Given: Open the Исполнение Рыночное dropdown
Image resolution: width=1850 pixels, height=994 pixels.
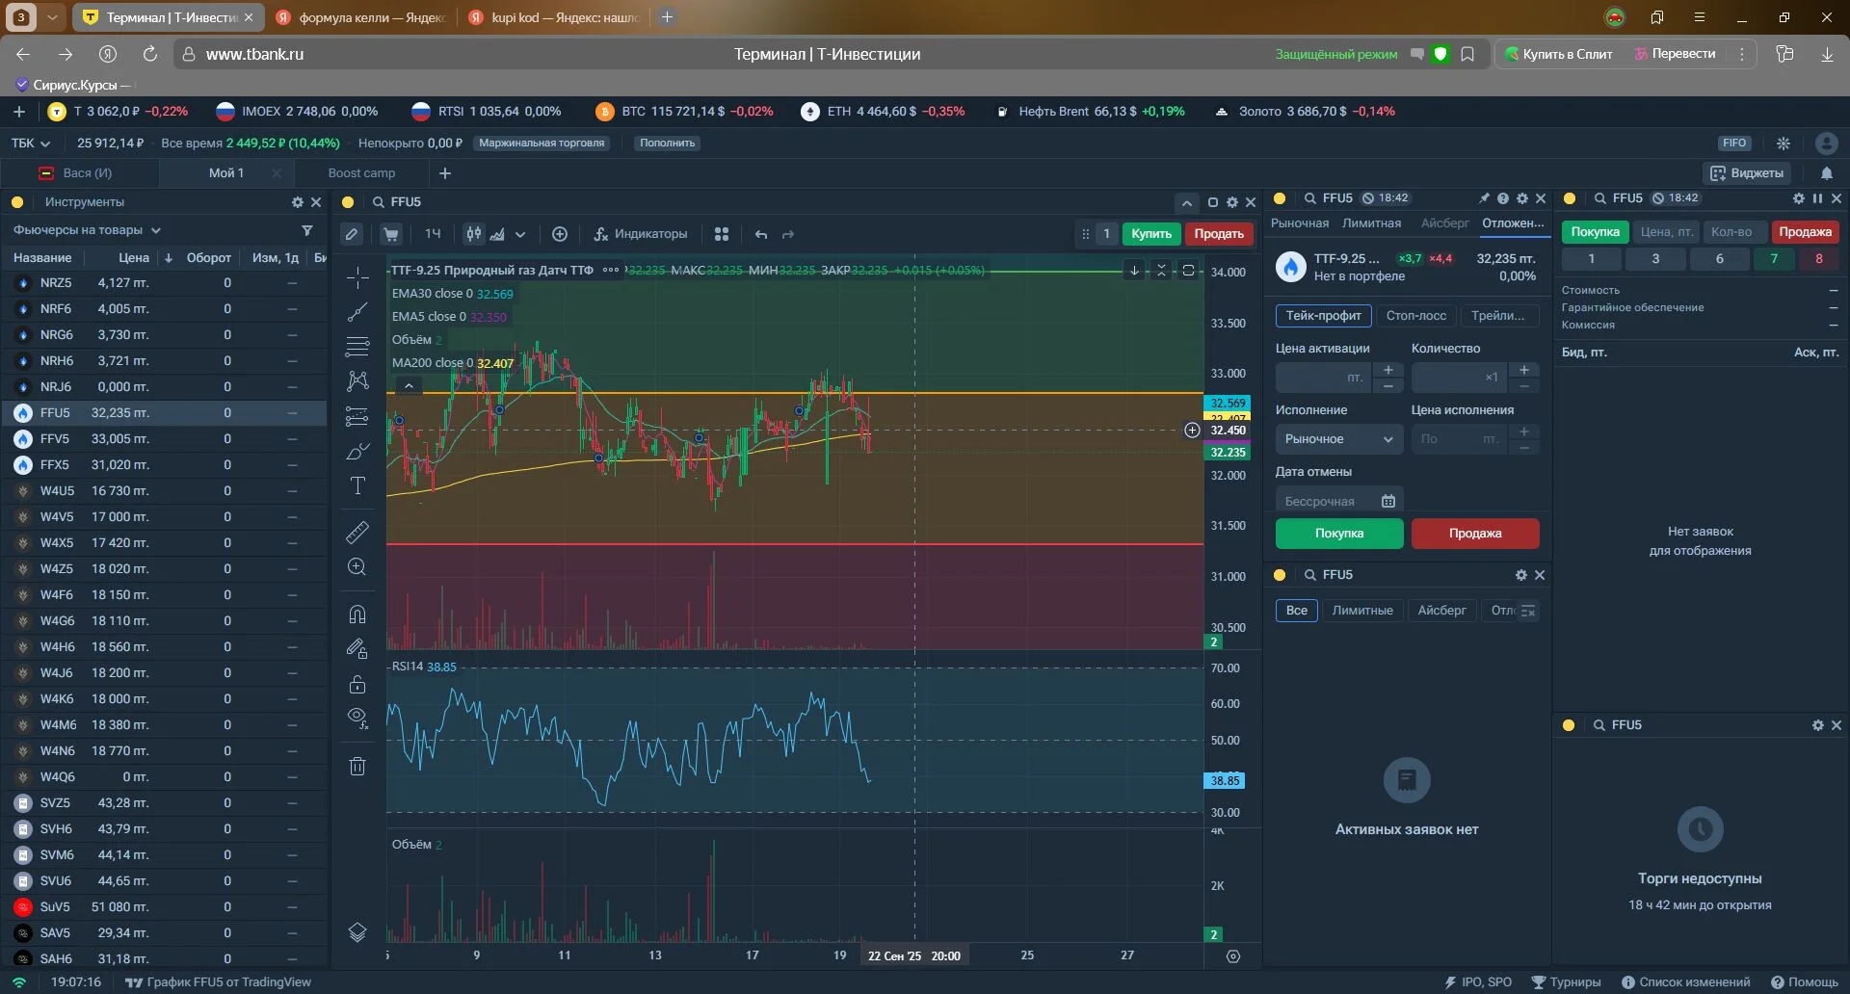Looking at the screenshot, I should (1339, 439).
